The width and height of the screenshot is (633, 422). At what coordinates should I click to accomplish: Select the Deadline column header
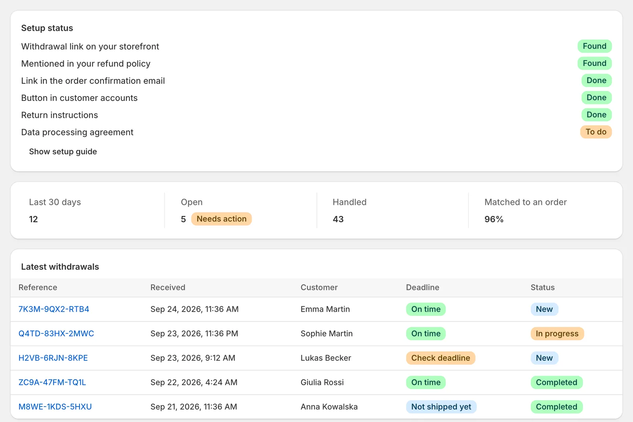pos(423,288)
